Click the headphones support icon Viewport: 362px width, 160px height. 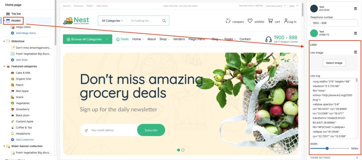269,39
